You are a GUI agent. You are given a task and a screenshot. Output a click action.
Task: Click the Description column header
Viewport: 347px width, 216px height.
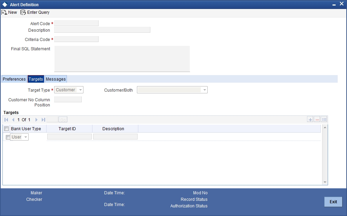(x=113, y=129)
